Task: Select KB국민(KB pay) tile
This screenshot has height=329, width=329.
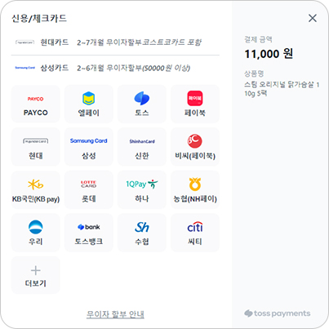Action: [36, 190]
